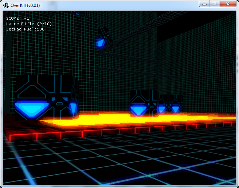Click the SCORE: -1 readout
The height and width of the screenshot is (188, 239).
tap(17, 19)
